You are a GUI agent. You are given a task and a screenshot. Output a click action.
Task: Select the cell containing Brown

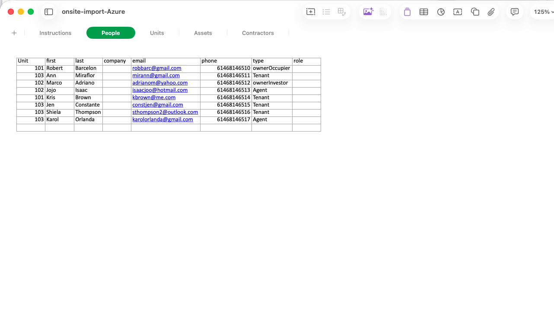click(88, 98)
